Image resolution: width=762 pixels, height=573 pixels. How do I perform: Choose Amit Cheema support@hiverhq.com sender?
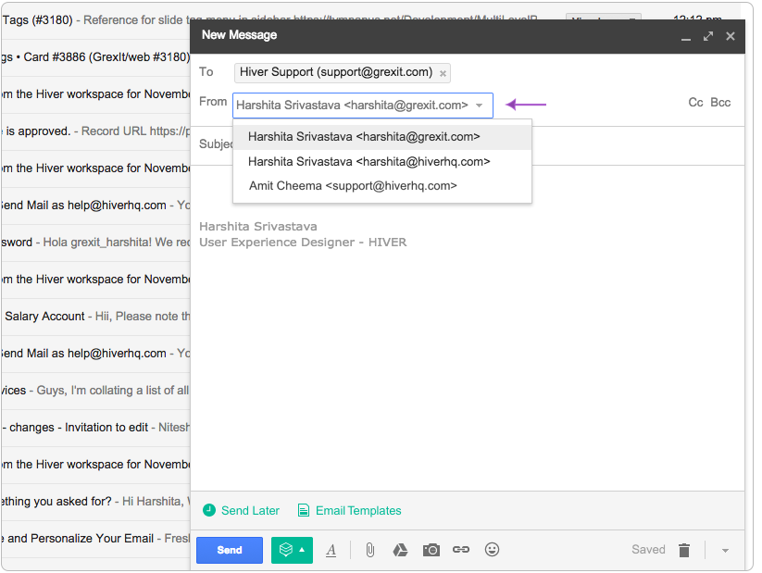pos(382,186)
